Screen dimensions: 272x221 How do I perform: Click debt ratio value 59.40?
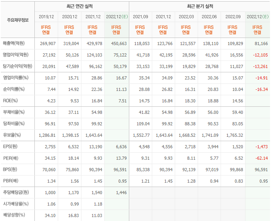tap(238, 112)
